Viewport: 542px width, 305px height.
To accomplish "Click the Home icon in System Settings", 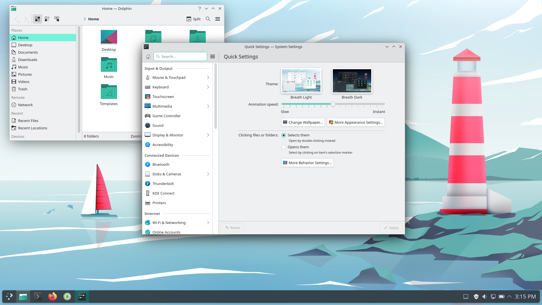I will tap(148, 56).
